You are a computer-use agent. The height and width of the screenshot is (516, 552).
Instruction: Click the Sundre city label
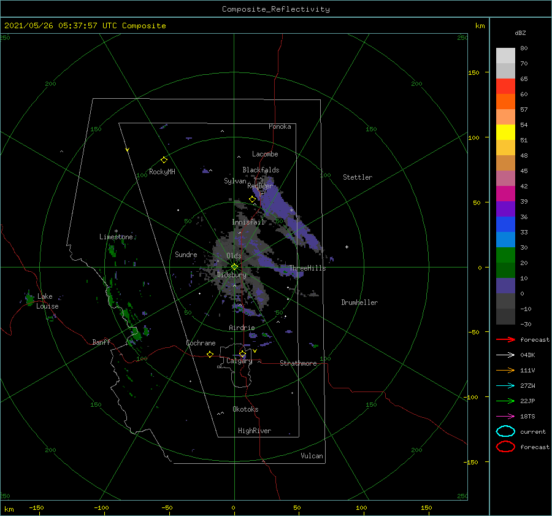186,254
